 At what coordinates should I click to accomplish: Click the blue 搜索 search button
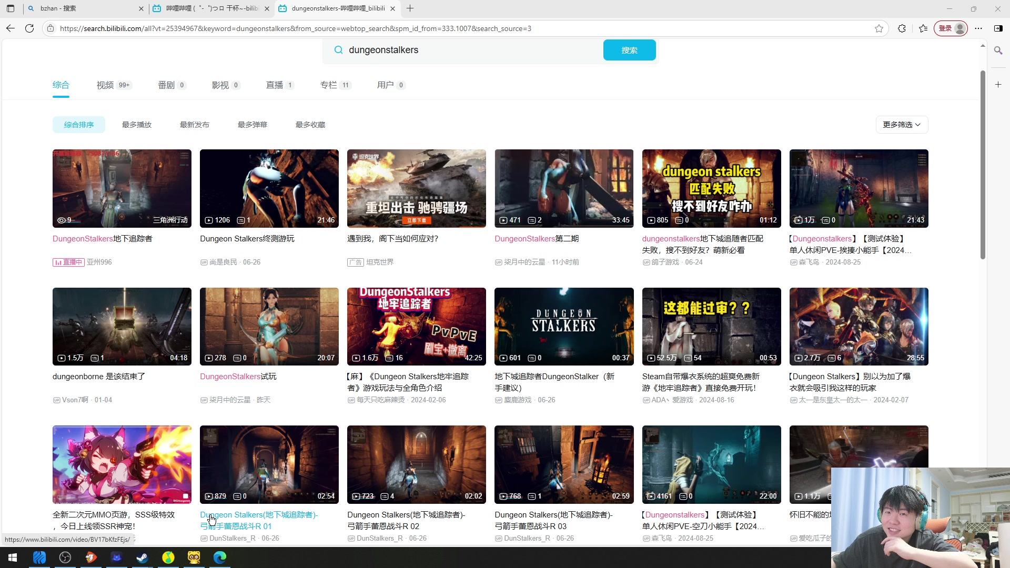(629, 50)
